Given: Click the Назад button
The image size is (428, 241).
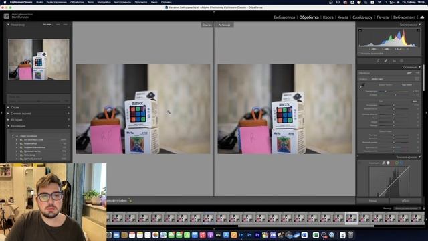Looking at the screenshot, I should click(373, 201).
